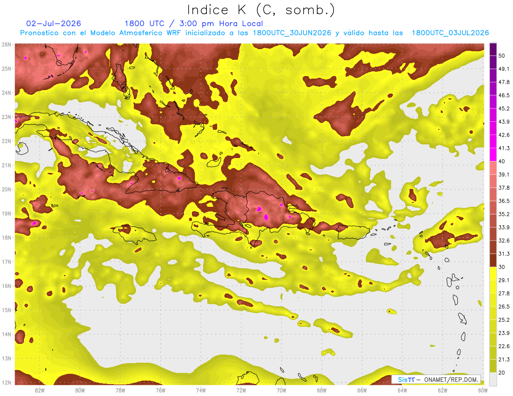Image resolution: width=513 pixels, height=396 pixels.
Task: Click the colorbar value "26.5"
Action: [504, 307]
